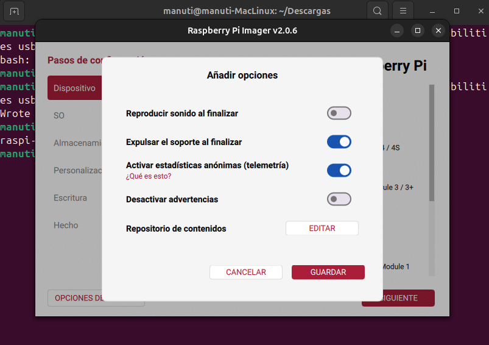Viewport: 489px width, 345px height.
Task: Open the terminal hamburger menu
Action: click(403, 11)
